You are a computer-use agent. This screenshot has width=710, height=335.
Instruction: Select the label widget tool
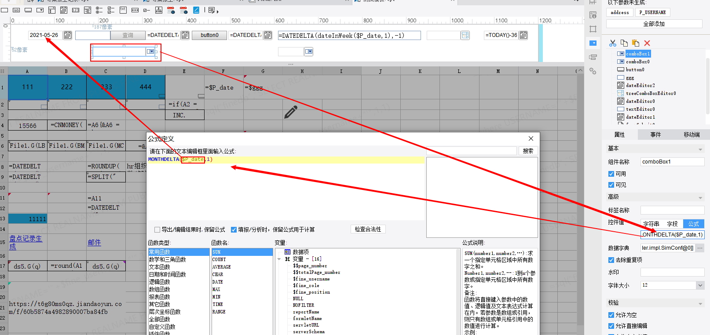pos(16,10)
